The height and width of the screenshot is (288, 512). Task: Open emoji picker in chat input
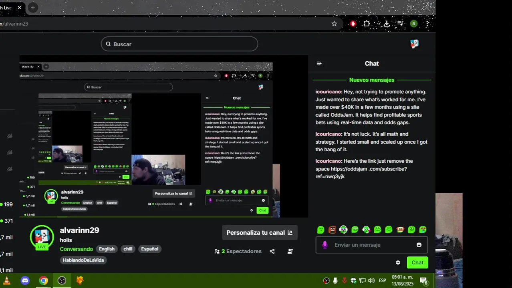pyautogui.click(x=419, y=245)
